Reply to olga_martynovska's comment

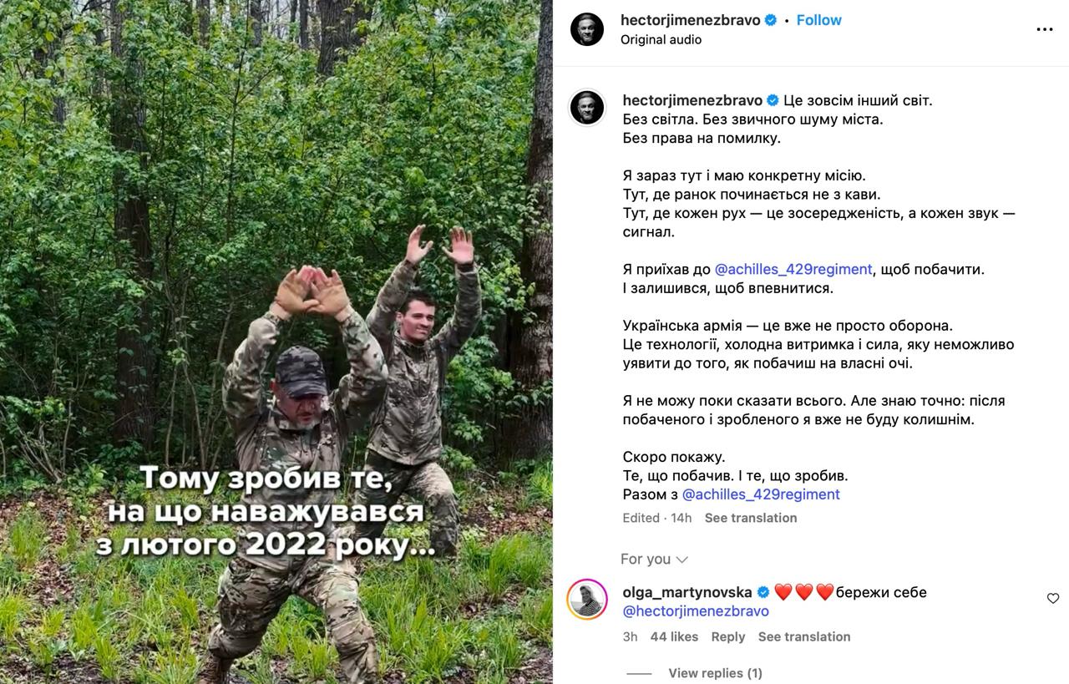(728, 636)
